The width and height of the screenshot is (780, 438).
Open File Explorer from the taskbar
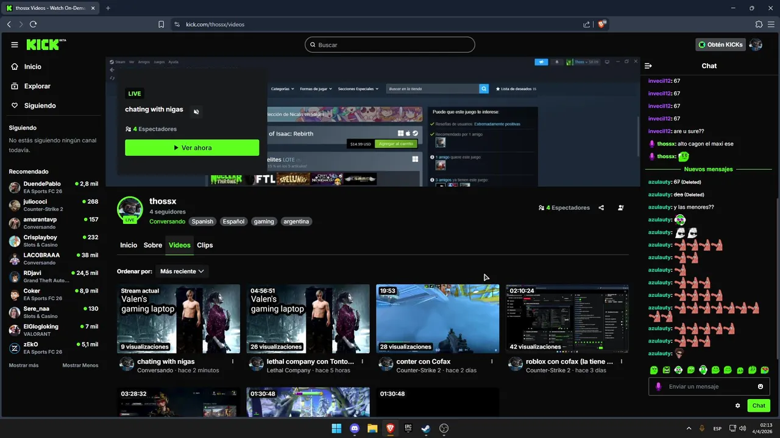pyautogui.click(x=372, y=428)
